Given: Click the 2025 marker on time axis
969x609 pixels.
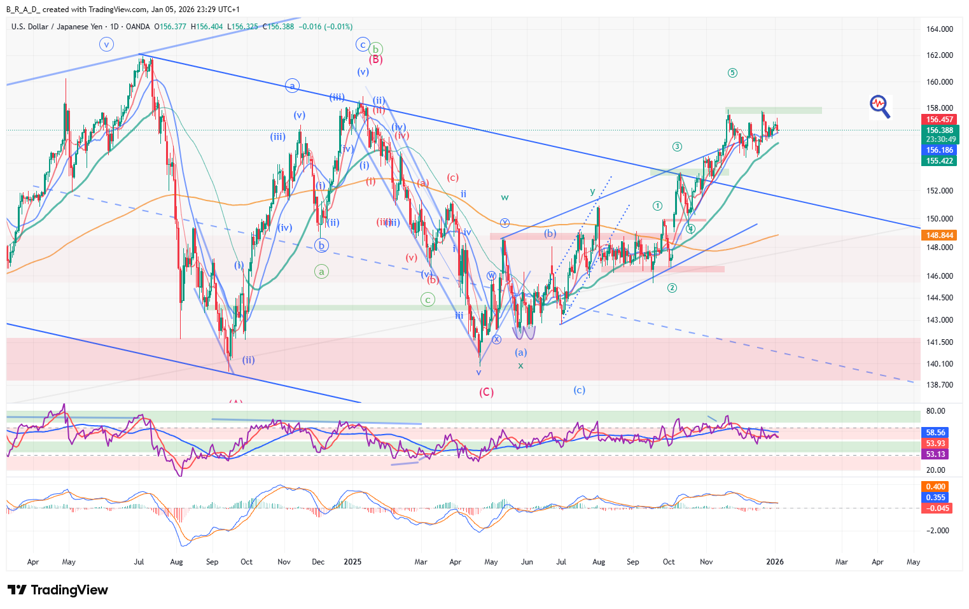Looking at the screenshot, I should pyautogui.click(x=352, y=562).
